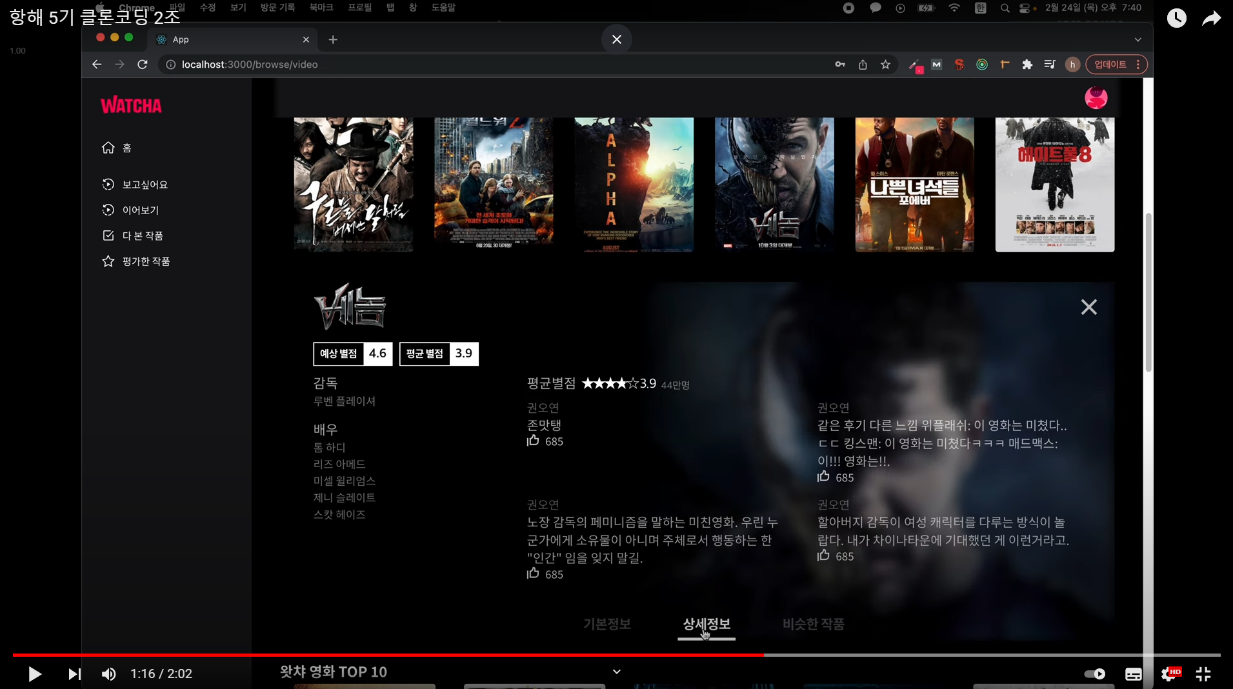Viewport: 1233px width, 689px height.
Task: Close the App browser tab
Action: 306,39
